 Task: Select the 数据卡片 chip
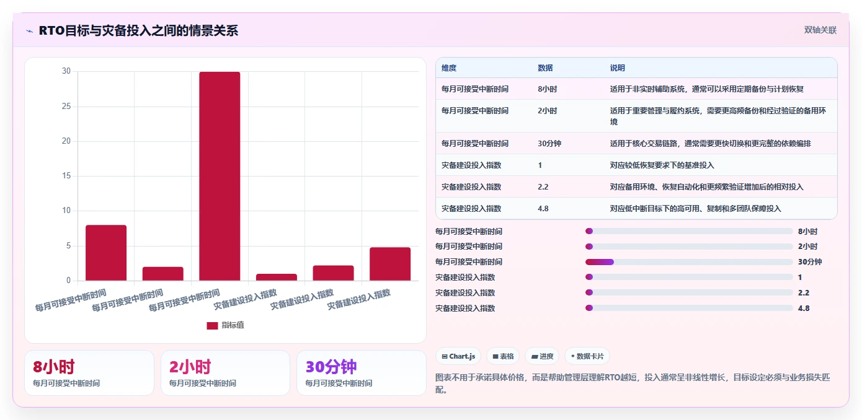coord(587,356)
